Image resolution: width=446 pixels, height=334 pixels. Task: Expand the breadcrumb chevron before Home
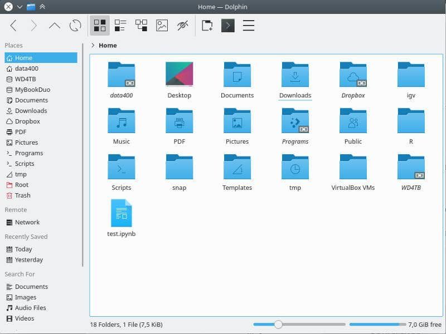coord(93,45)
